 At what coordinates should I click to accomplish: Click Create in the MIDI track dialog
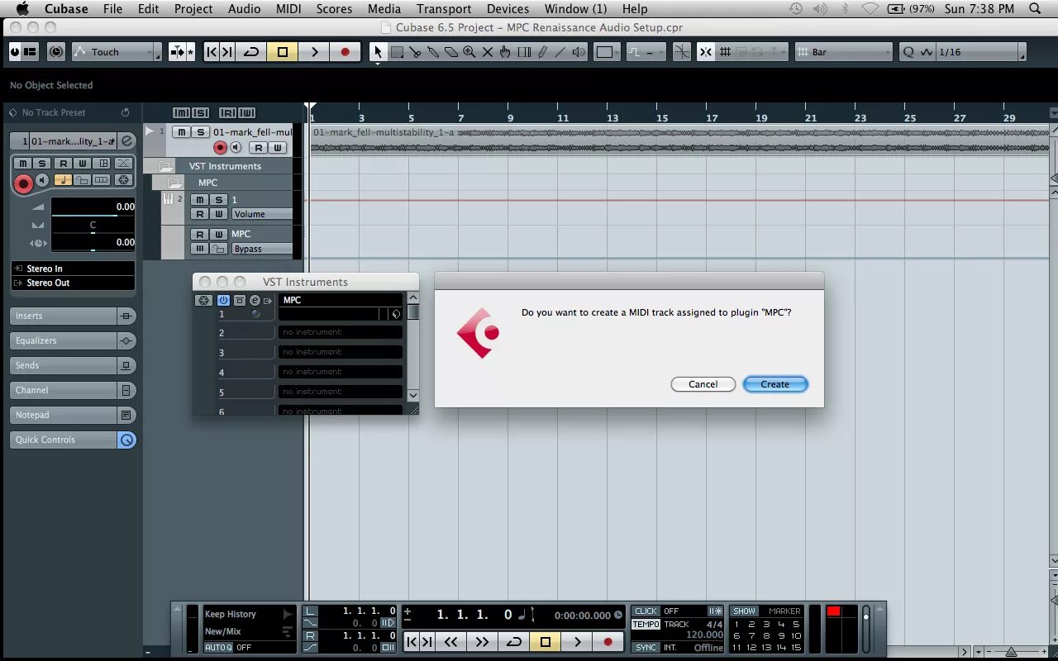[774, 384]
